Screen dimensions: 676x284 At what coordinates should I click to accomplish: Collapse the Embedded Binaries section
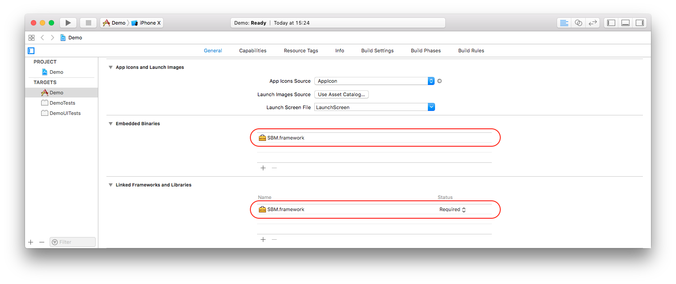[x=110, y=124]
